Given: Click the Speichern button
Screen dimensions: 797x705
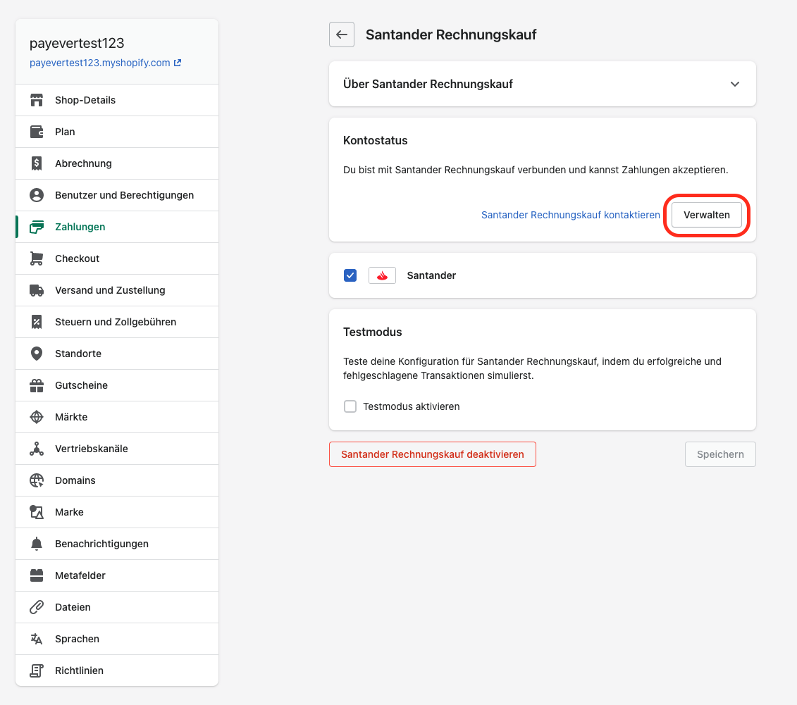Looking at the screenshot, I should (720, 454).
